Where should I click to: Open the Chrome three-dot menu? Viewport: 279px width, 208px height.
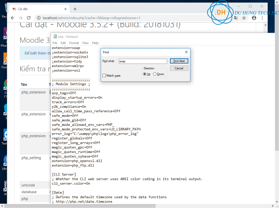(263, 18)
